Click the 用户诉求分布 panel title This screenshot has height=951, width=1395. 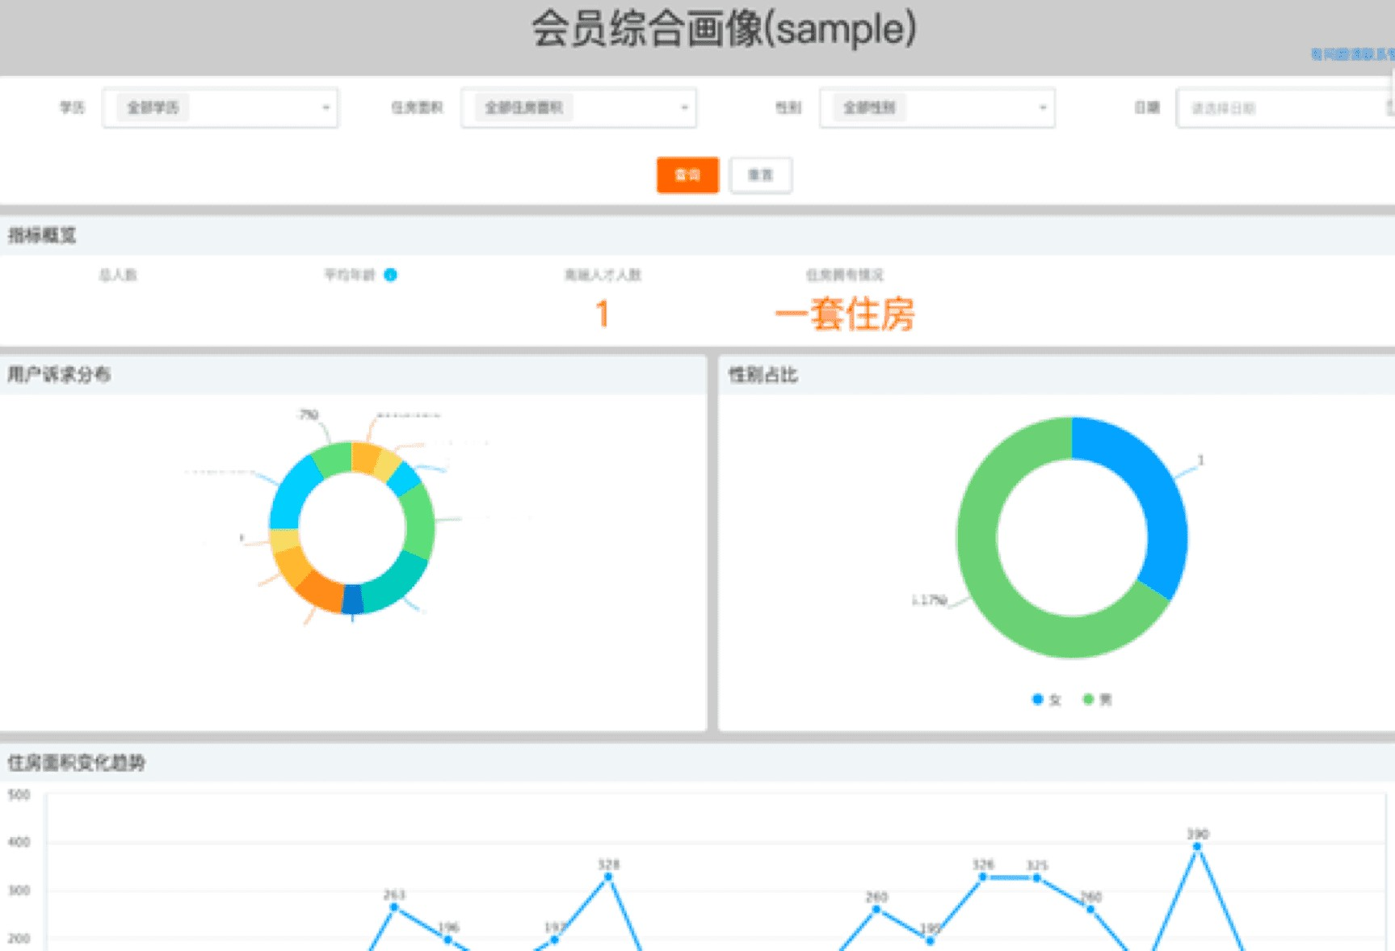(59, 374)
